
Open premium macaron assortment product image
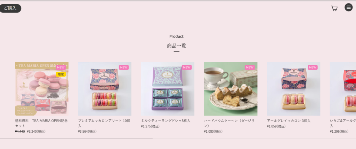pyautogui.click(x=105, y=89)
